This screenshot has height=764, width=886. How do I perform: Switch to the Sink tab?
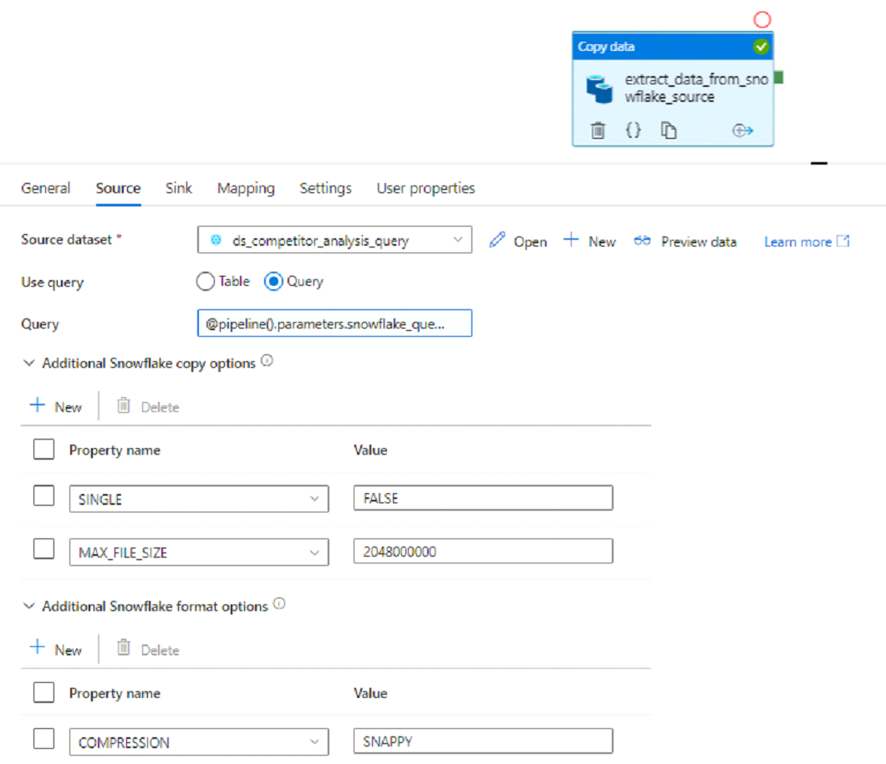[178, 188]
